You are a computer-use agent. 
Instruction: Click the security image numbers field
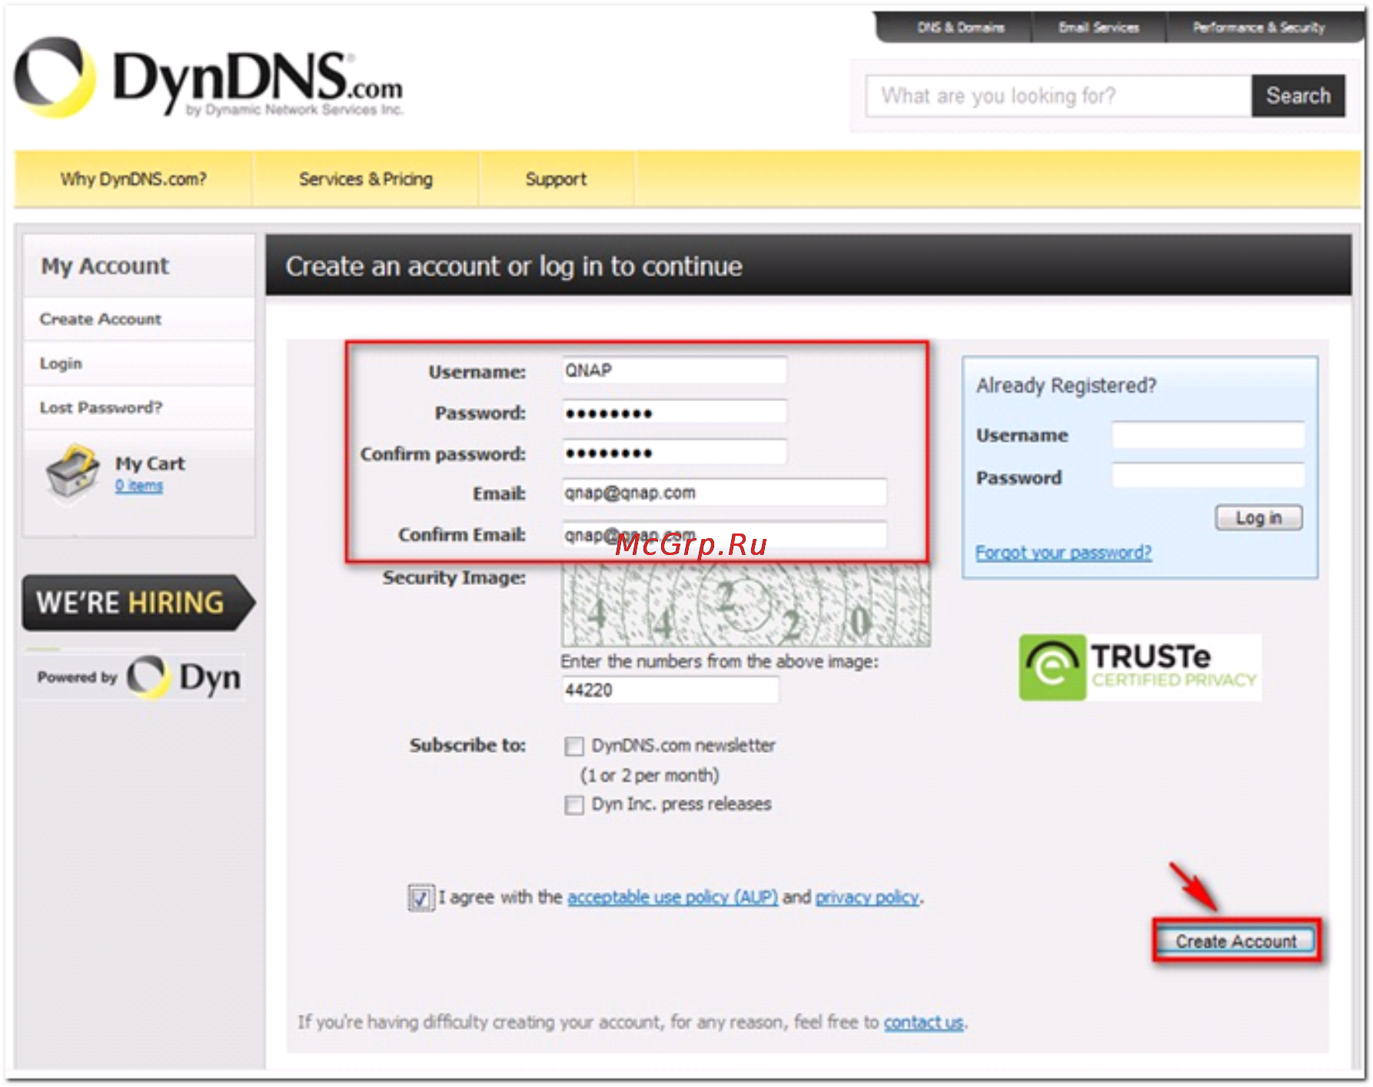pos(670,690)
